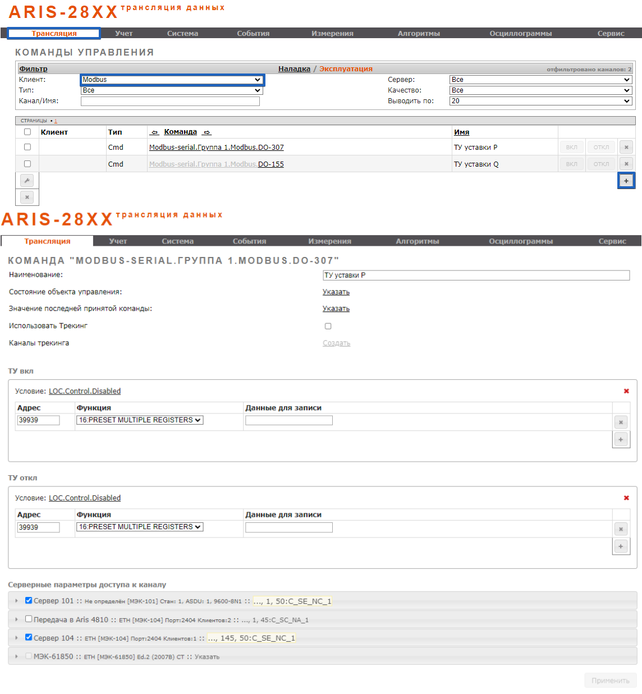Delete the ТУ уставки Q command row
This screenshot has width=642, height=694.
[x=626, y=164]
